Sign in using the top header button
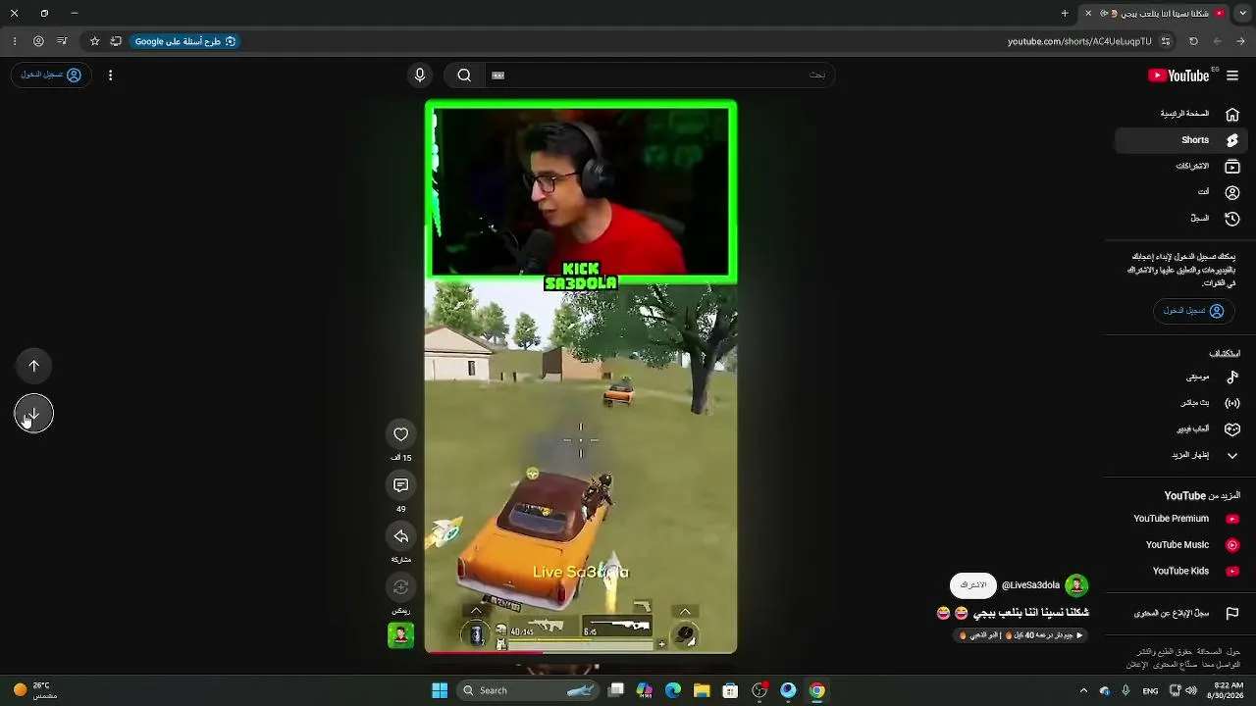This screenshot has height=706, width=1256. pos(51,76)
